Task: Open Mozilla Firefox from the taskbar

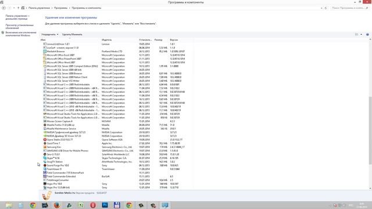Action: click(x=57, y=205)
